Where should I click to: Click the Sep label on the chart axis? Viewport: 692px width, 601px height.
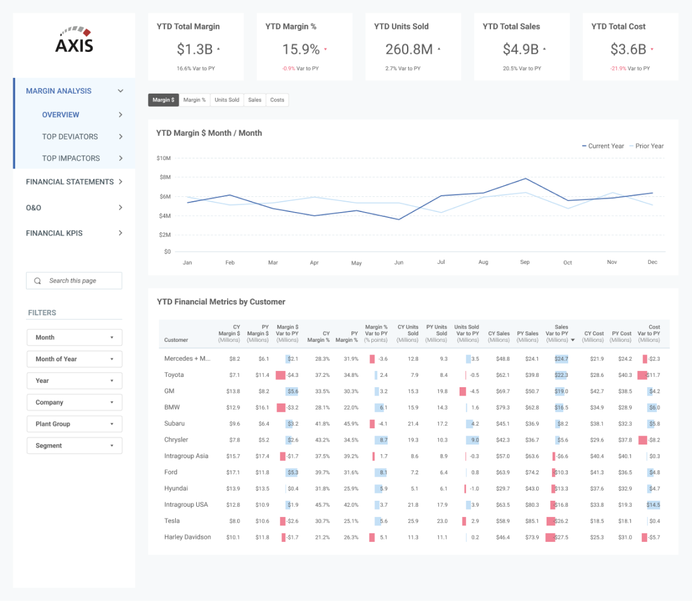click(x=525, y=262)
